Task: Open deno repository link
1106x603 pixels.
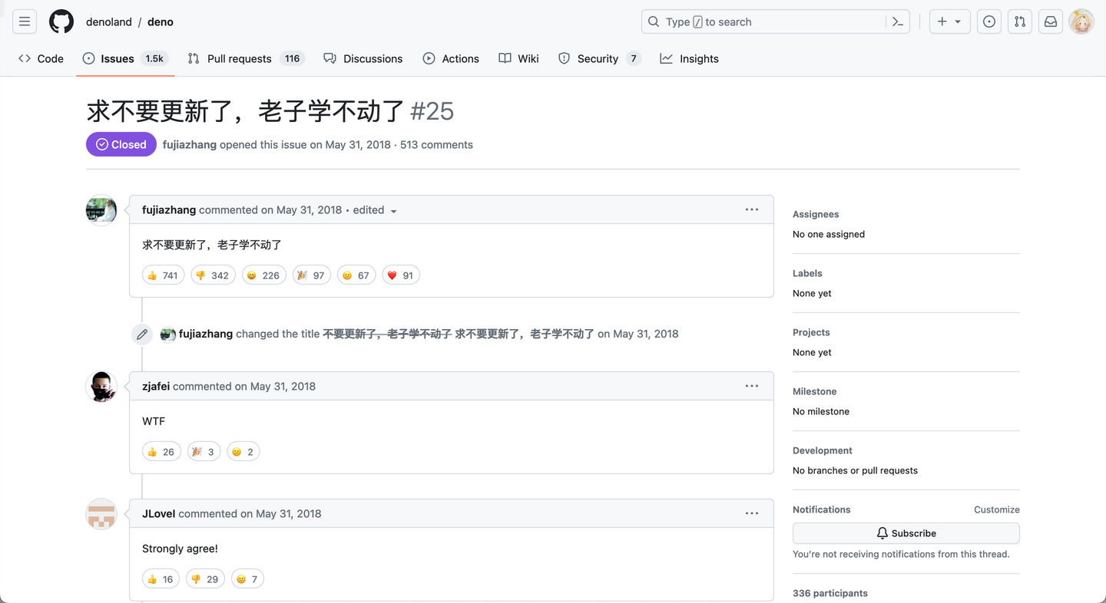Action: pyautogui.click(x=161, y=21)
